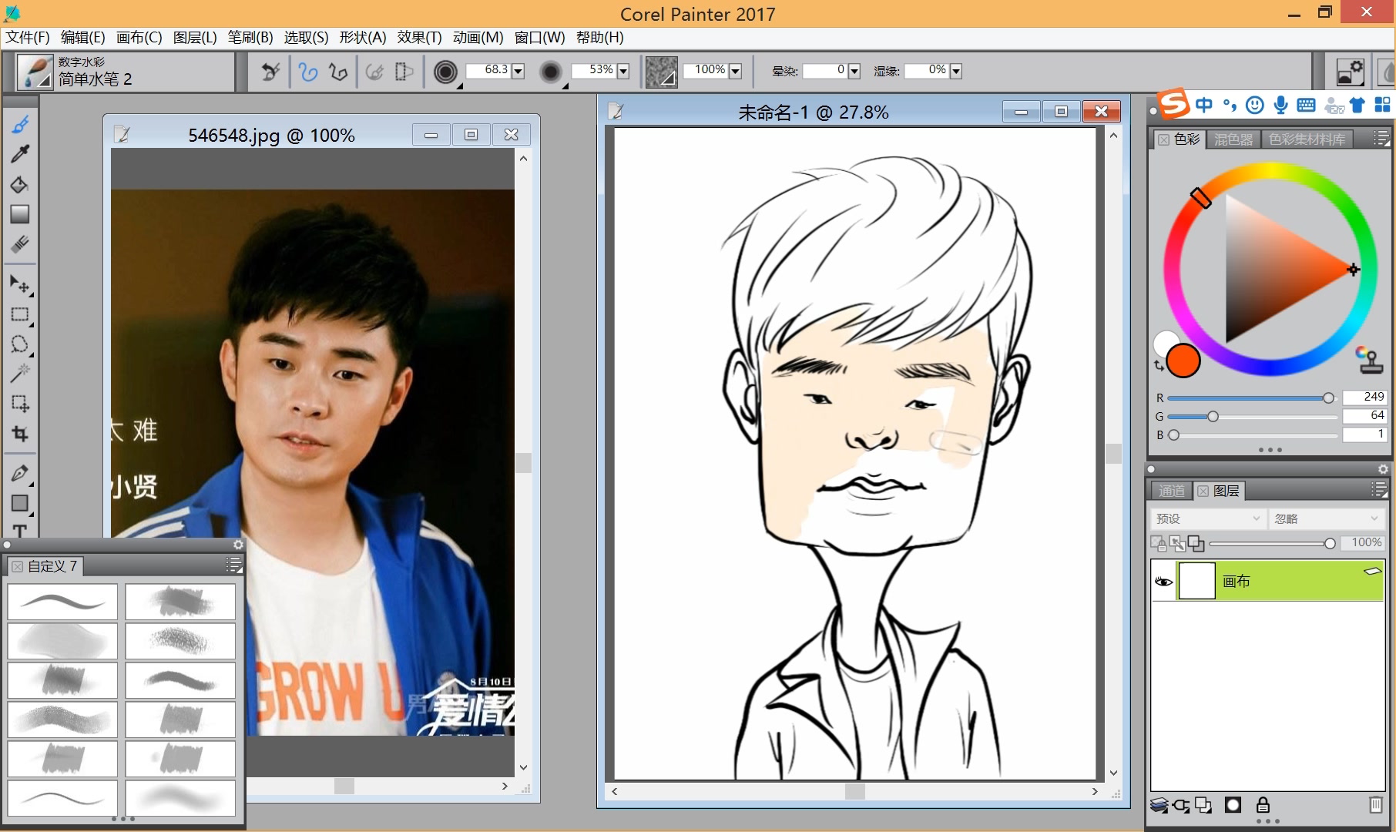Screen dimensions: 1396x832
Task: Open the 忽略 composite depth dropdown
Action: [x=1327, y=518]
